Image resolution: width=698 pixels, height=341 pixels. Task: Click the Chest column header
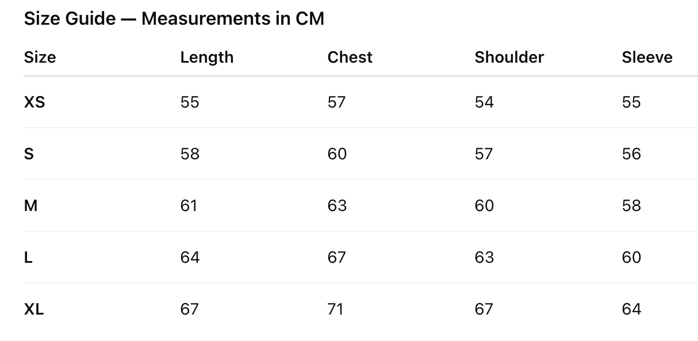pyautogui.click(x=350, y=58)
